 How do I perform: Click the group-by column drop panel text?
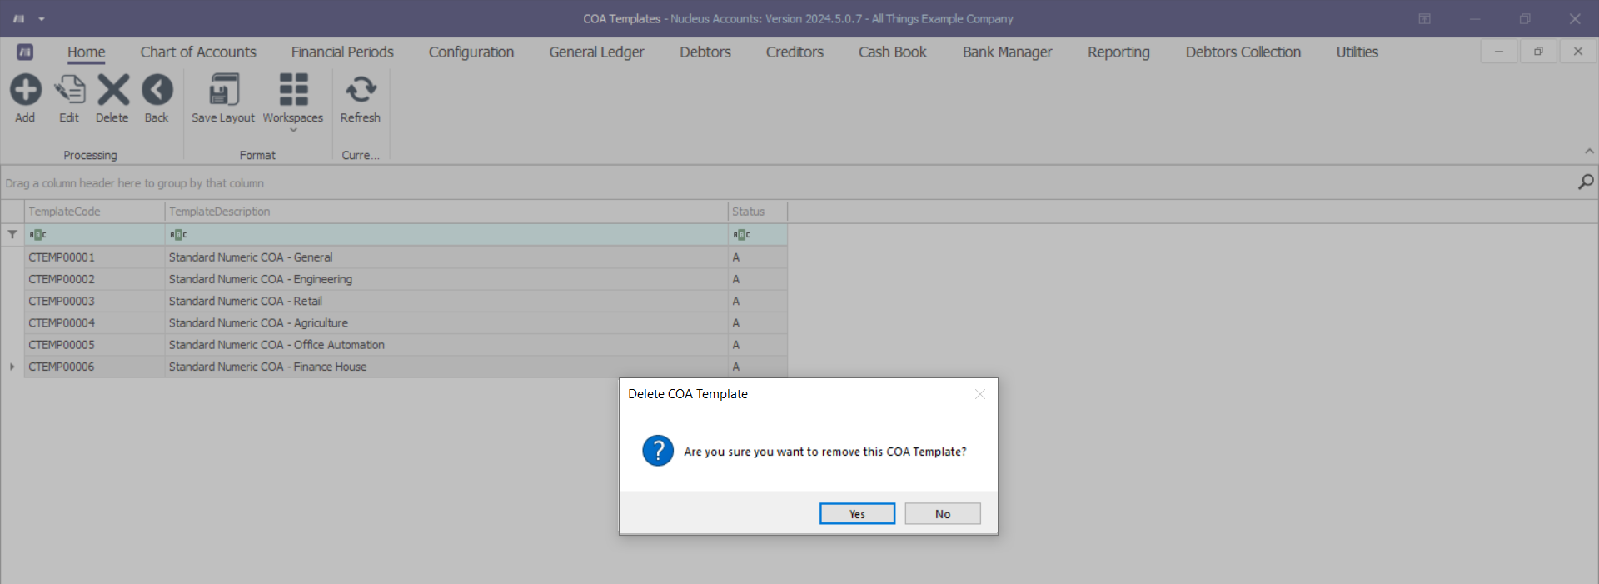(x=134, y=183)
